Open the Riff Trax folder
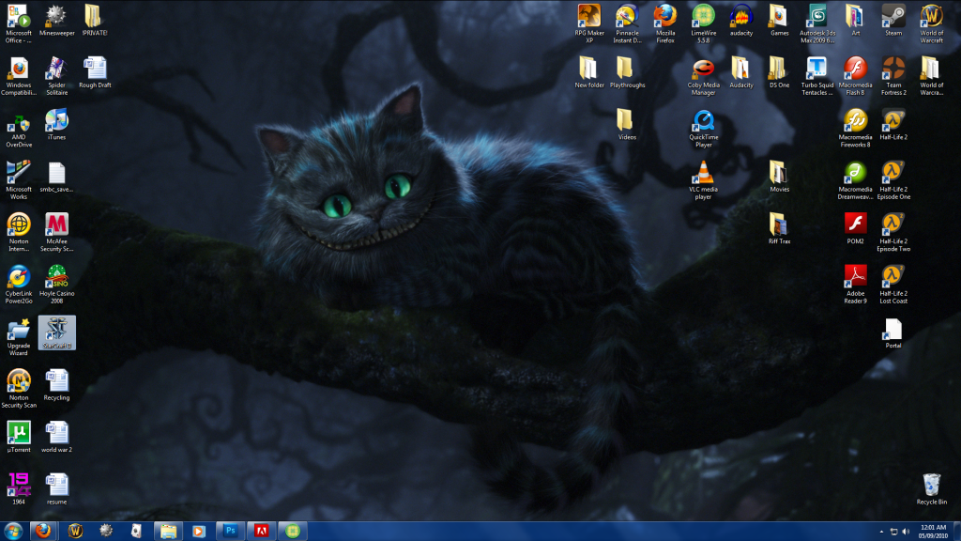 [779, 228]
